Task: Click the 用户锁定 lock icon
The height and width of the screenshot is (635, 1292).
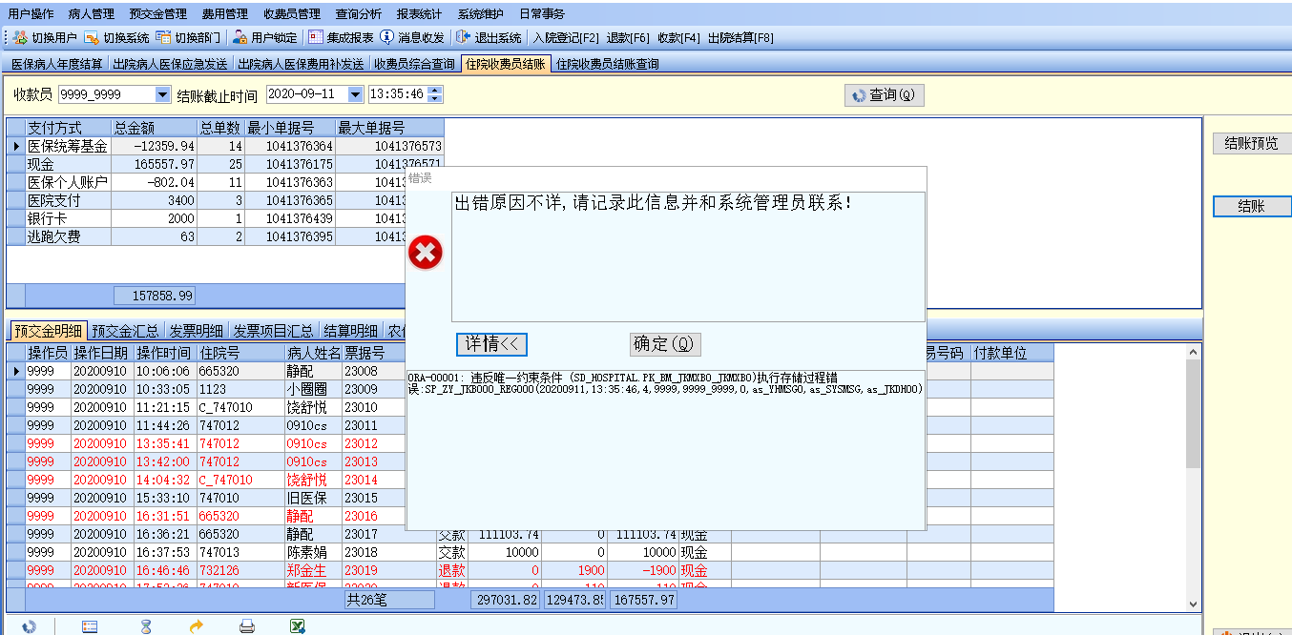Action: [240, 38]
